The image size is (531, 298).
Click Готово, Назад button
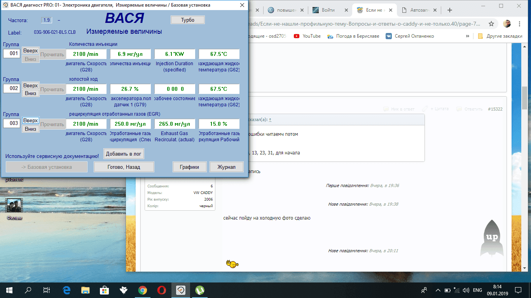(124, 167)
